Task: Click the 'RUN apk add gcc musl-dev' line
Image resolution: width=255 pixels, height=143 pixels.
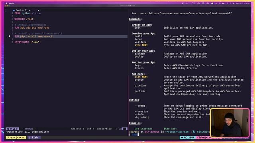Action: (32, 28)
